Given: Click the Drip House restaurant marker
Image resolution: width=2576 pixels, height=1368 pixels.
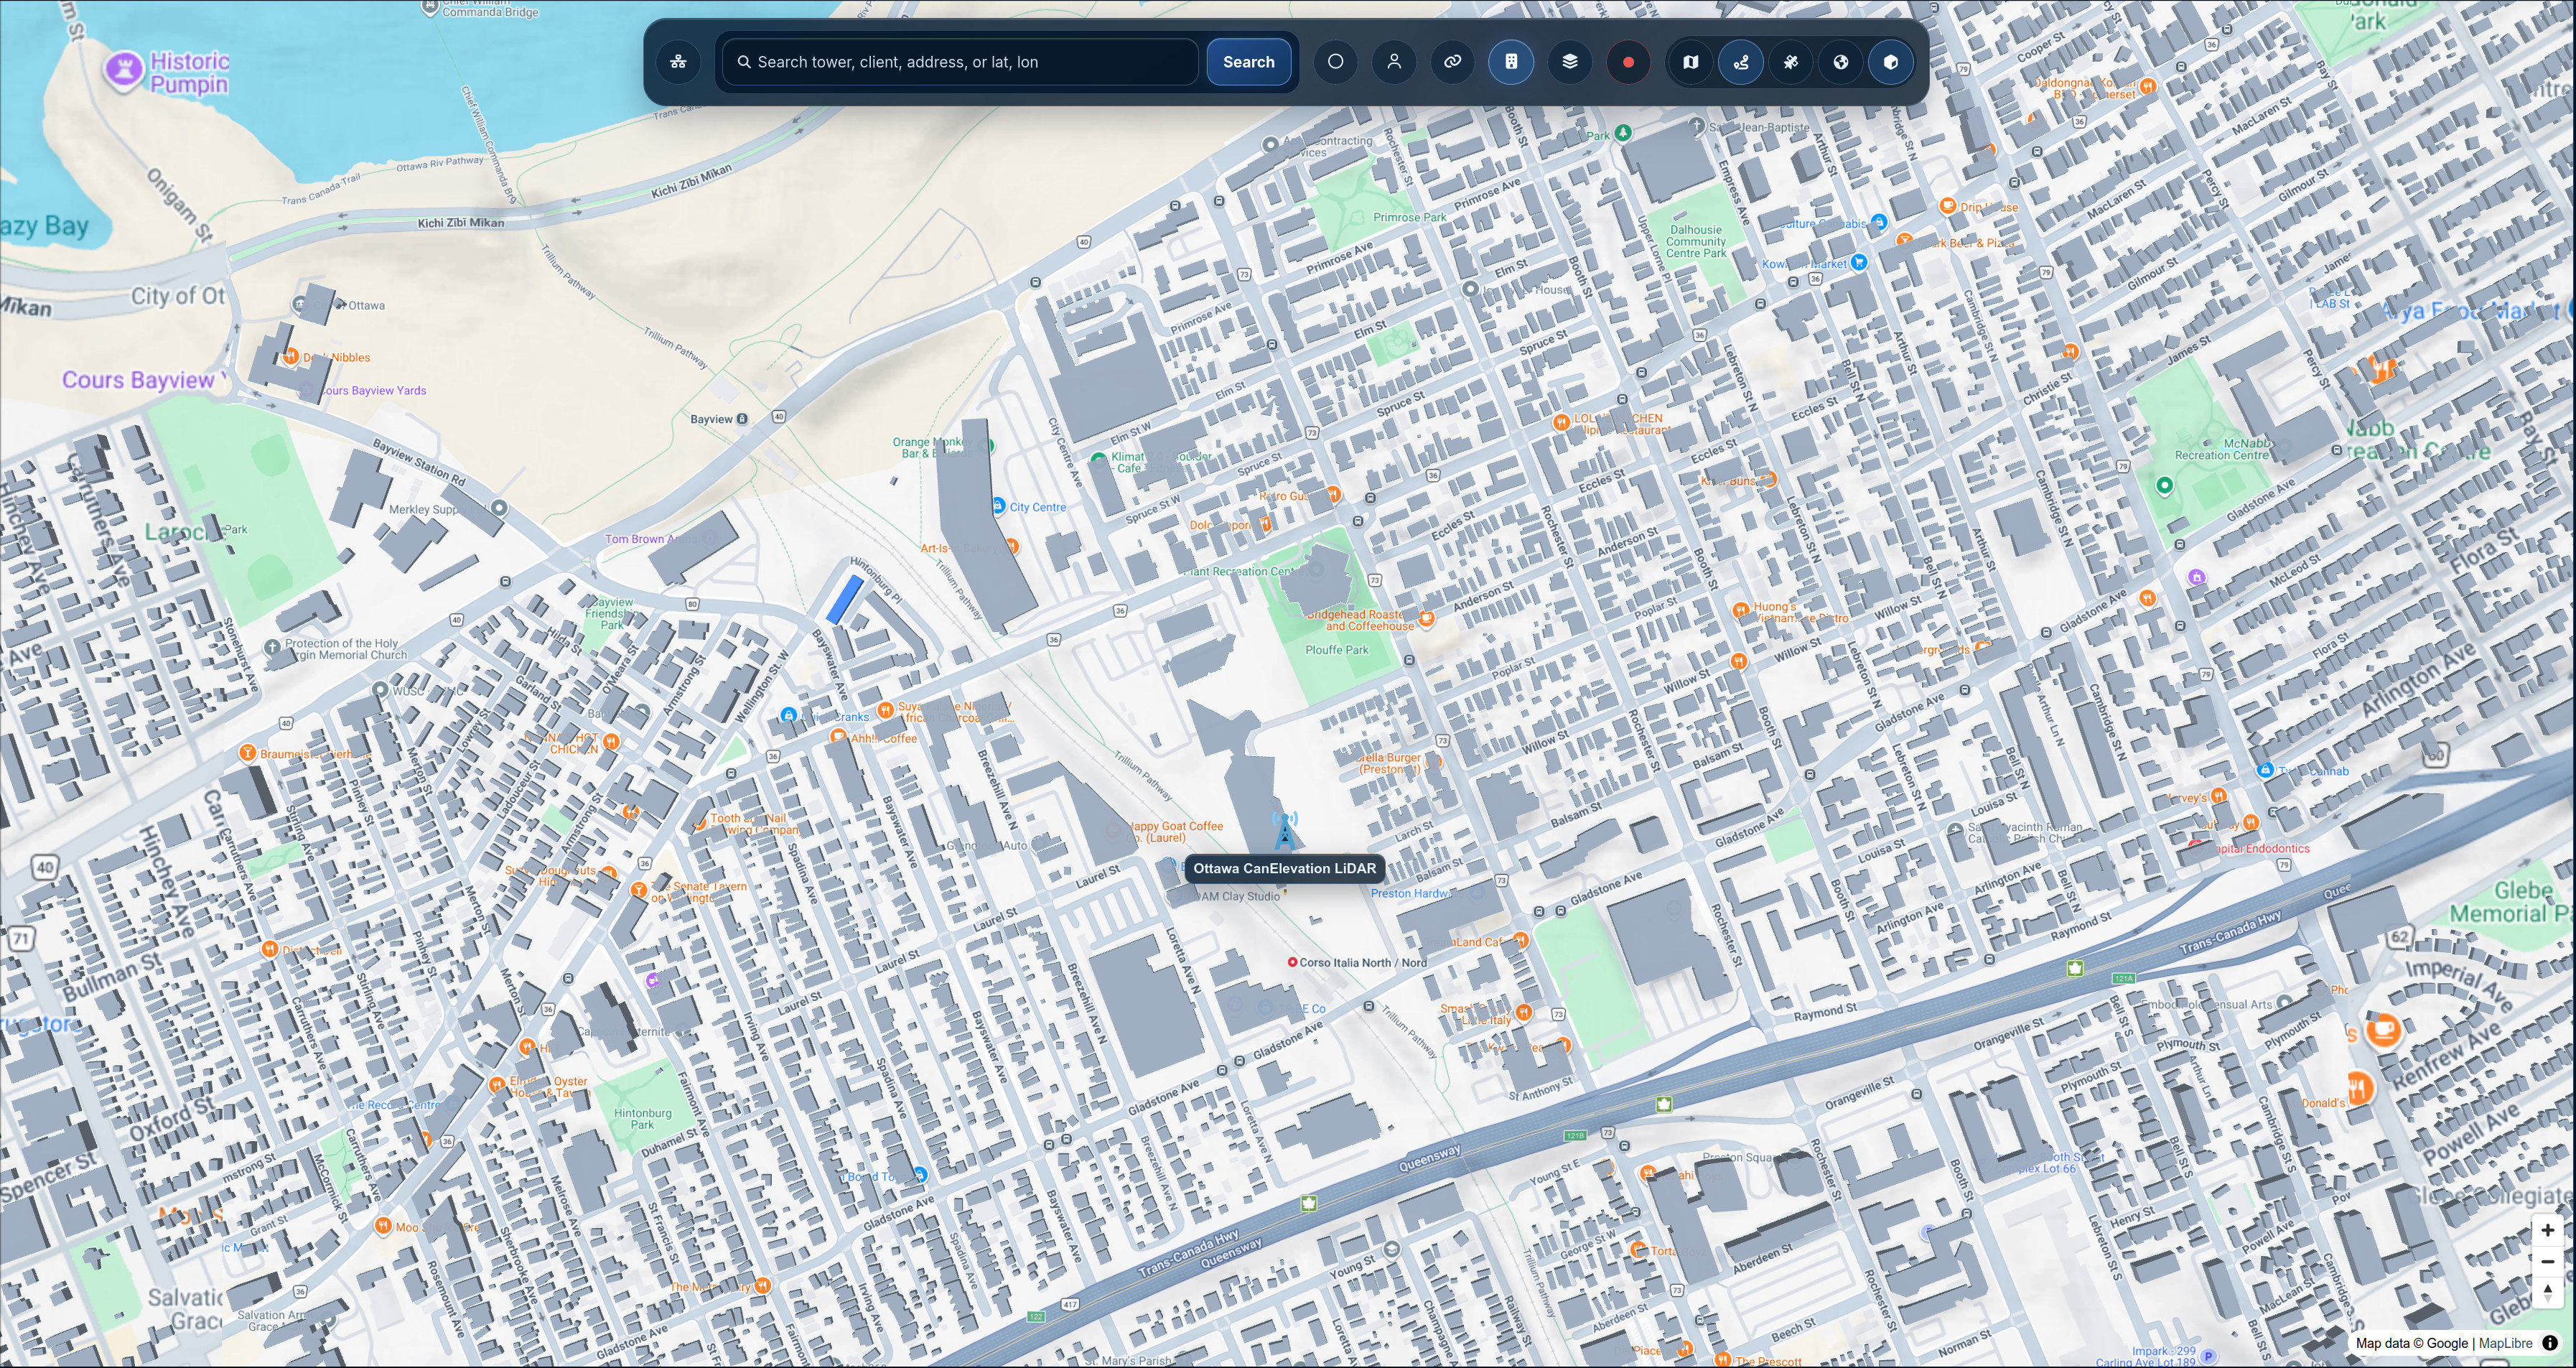Looking at the screenshot, I should (1947, 206).
